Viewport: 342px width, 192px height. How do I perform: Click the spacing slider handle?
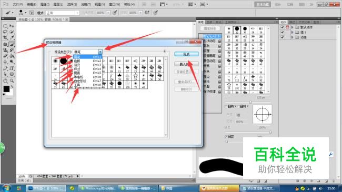pyautogui.click(x=227, y=142)
